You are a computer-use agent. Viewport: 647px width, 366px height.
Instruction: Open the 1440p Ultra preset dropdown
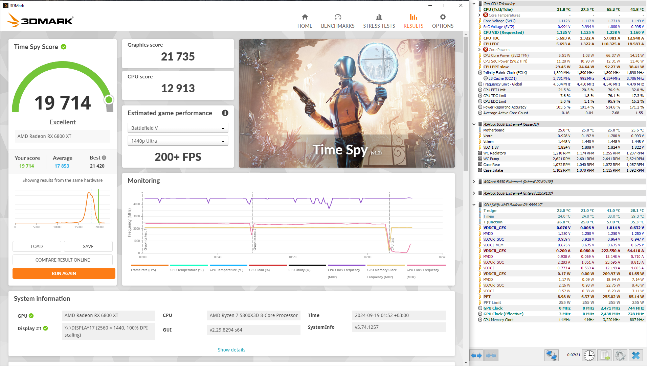(x=178, y=141)
